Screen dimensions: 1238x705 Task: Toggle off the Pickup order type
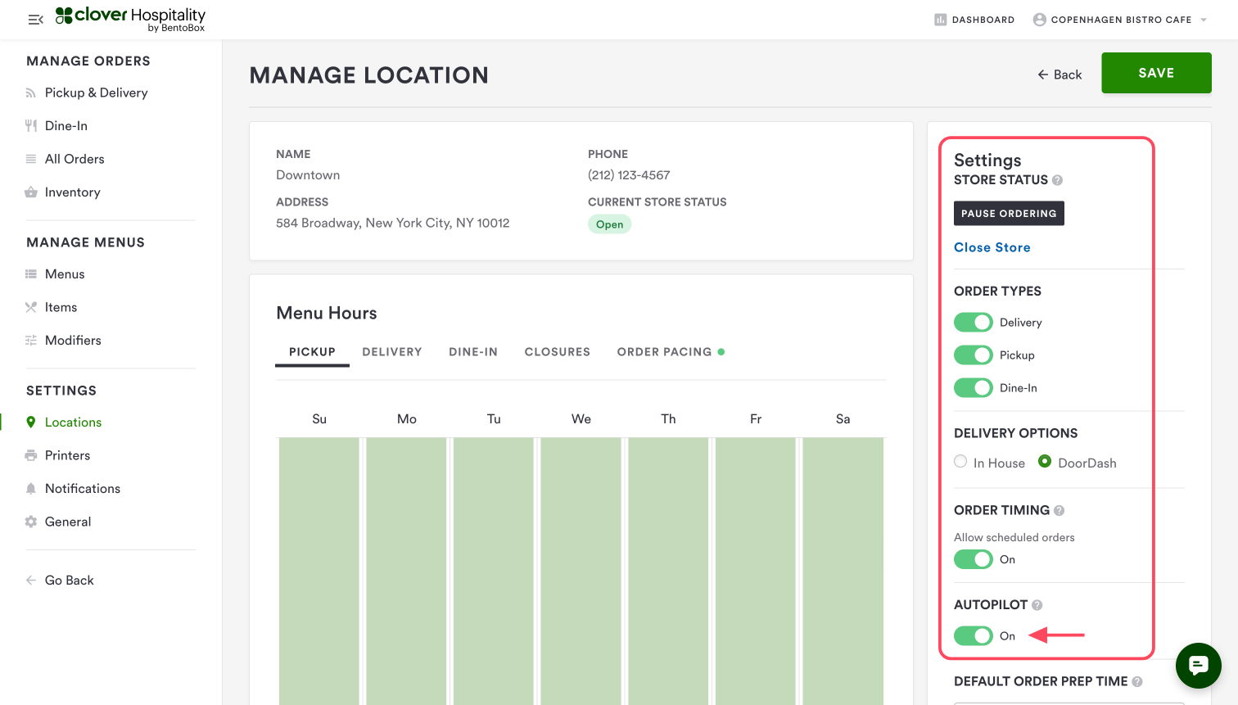pyautogui.click(x=973, y=355)
